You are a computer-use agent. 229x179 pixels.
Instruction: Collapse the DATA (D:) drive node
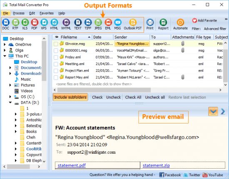tap(10, 102)
